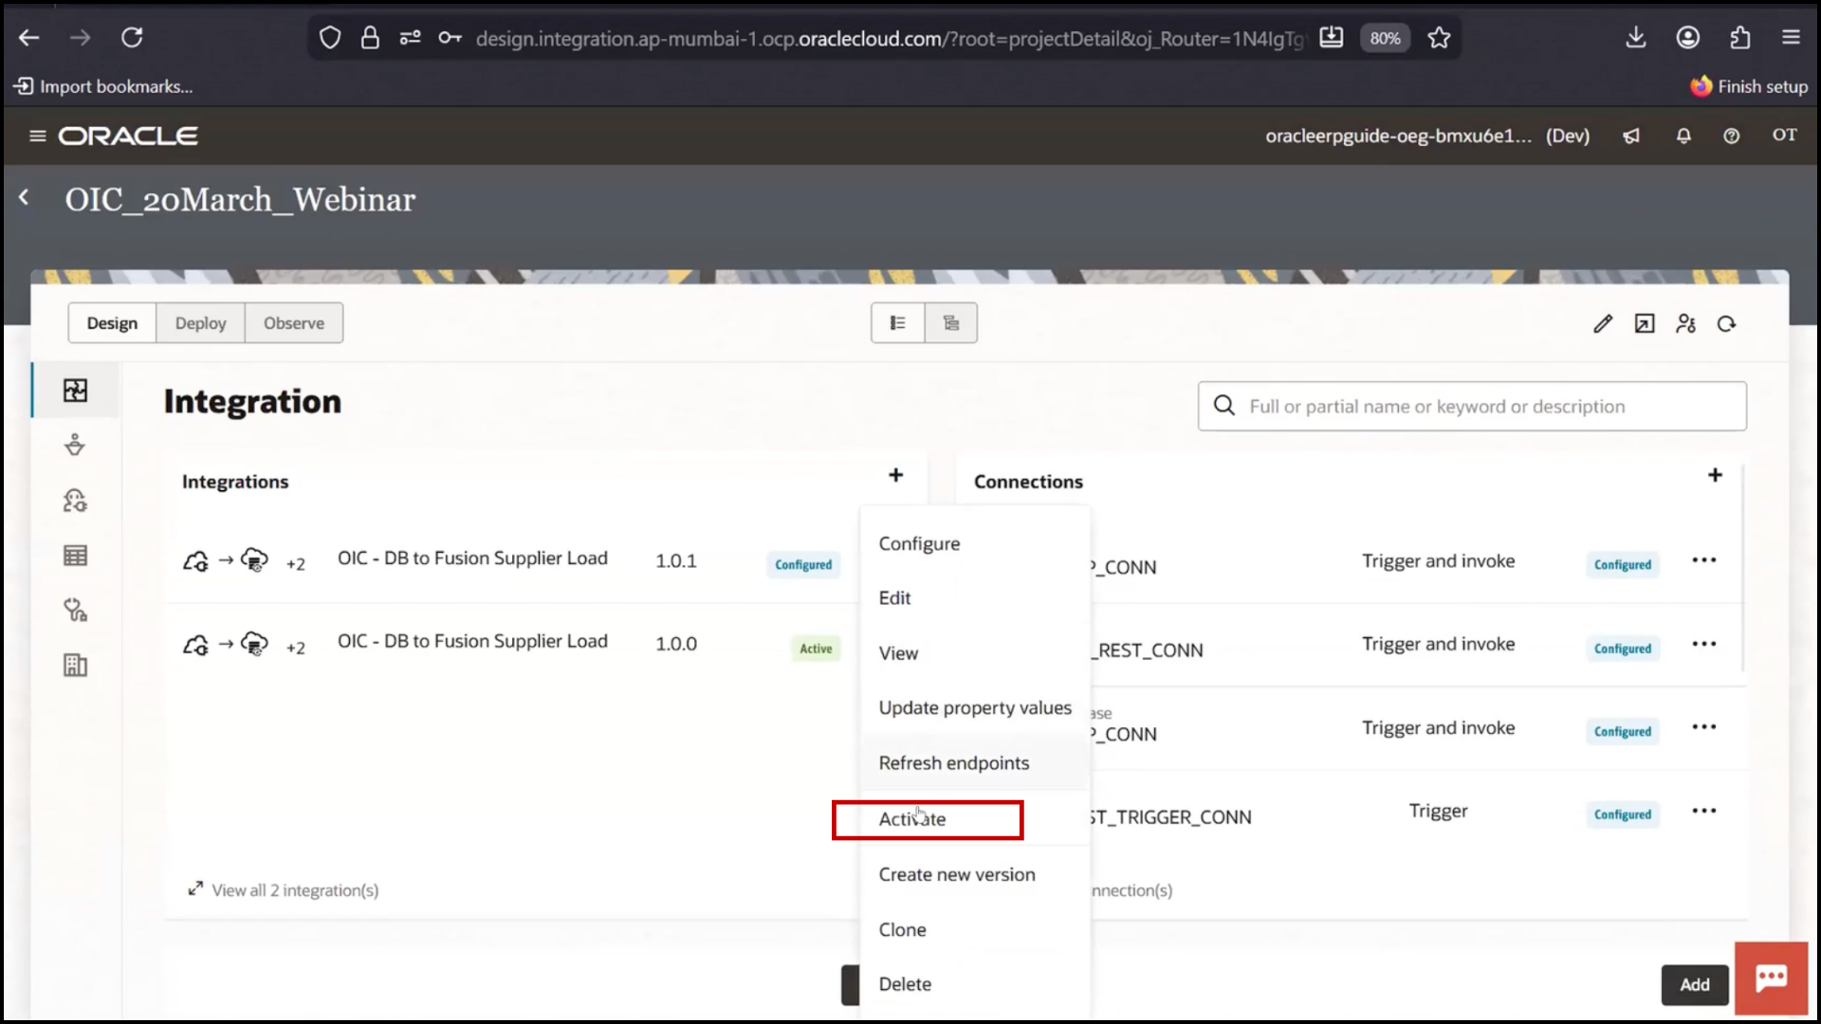
Task: Open the Firefox account icon
Action: [1688, 38]
